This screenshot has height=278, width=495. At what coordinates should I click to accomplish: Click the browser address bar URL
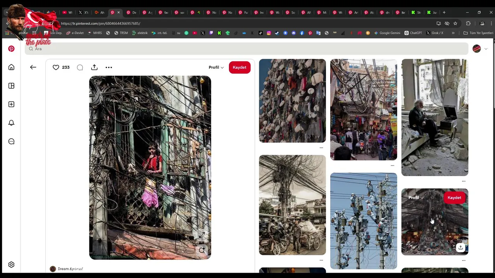pos(101,24)
